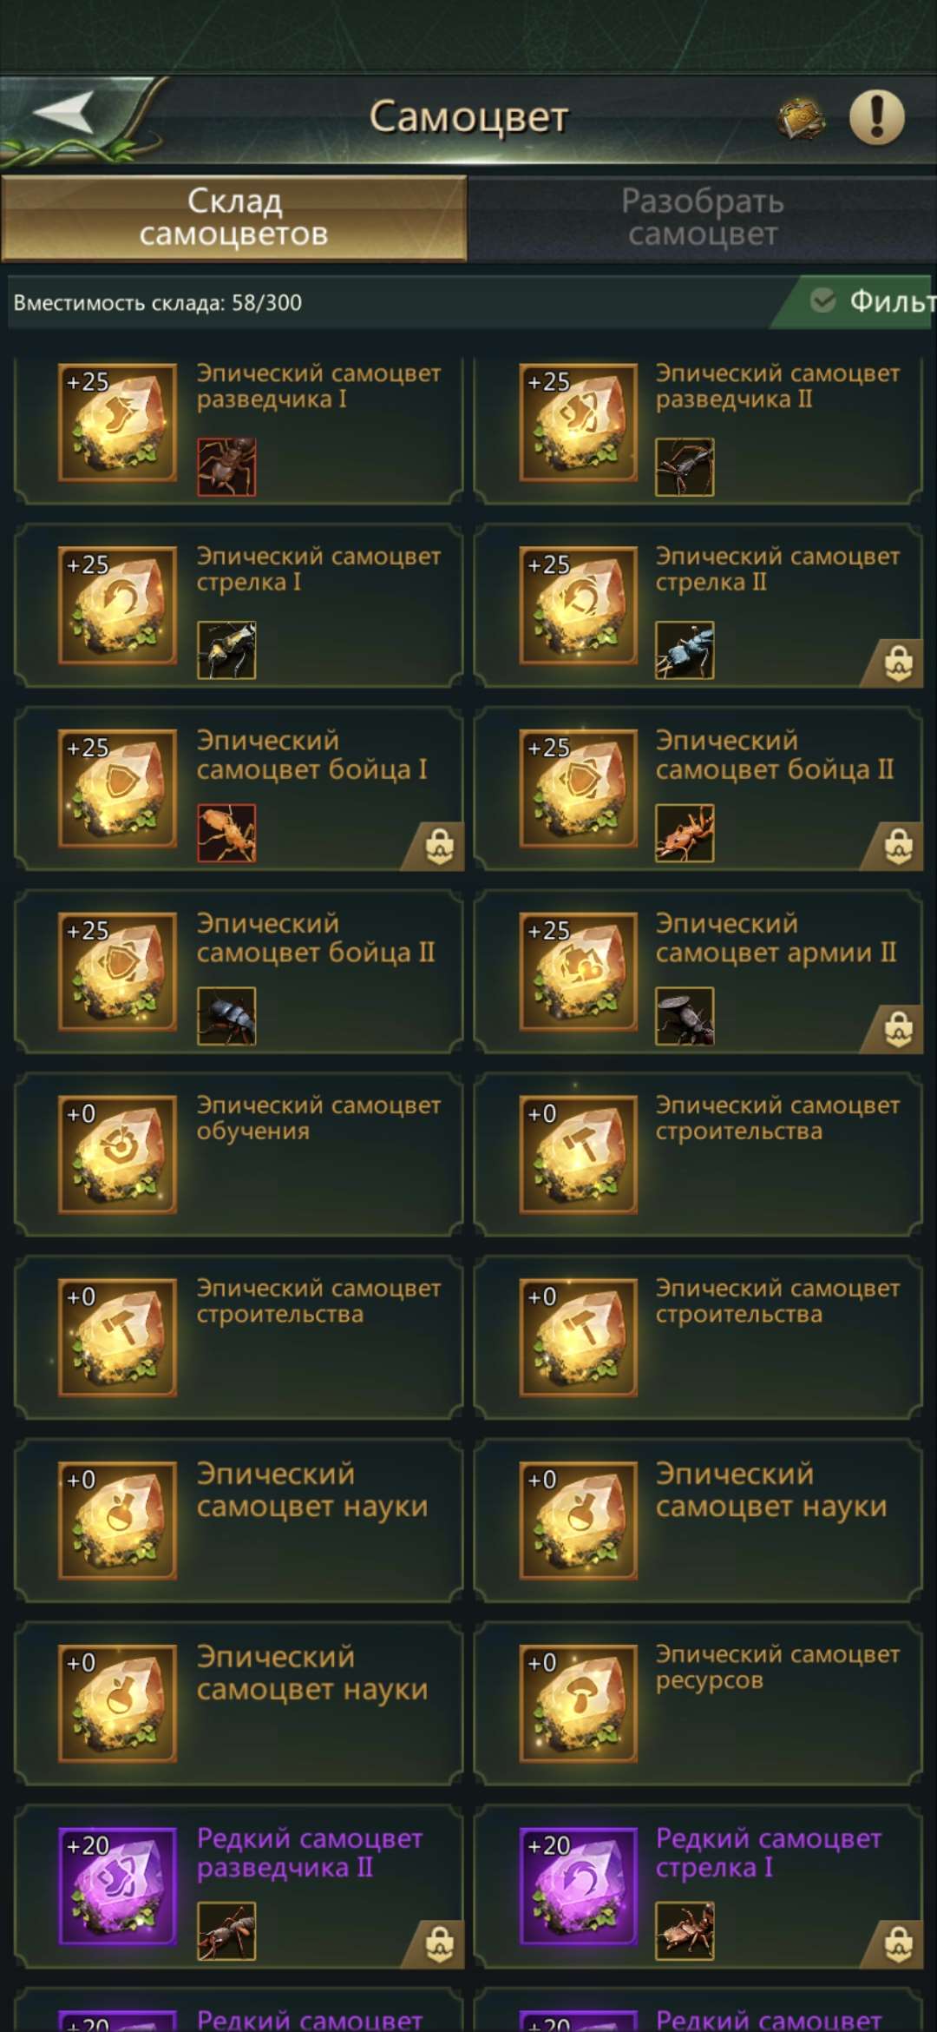Select the Склад самоцветов tab
Image resolution: width=937 pixels, height=2032 pixels.
point(234,218)
